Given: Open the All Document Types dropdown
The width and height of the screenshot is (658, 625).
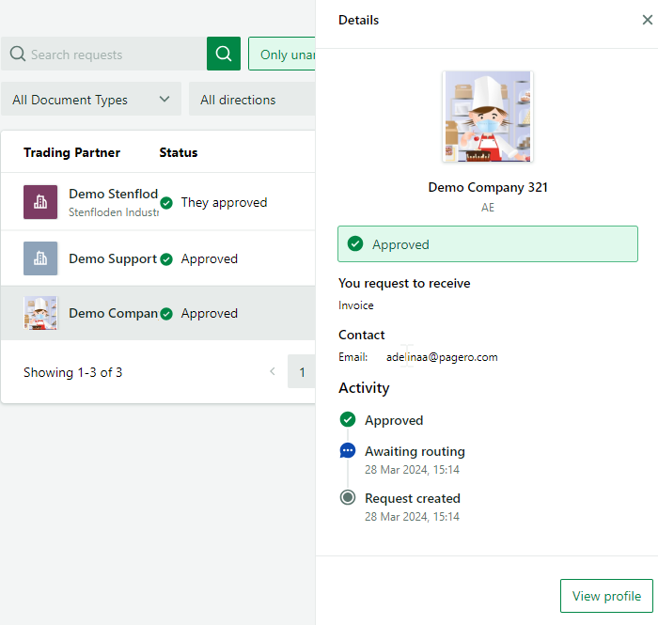Looking at the screenshot, I should (x=91, y=99).
